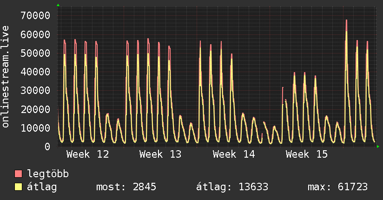Click the 50000 y-axis label
Viewport: 383px width, 200px height.
point(35,53)
